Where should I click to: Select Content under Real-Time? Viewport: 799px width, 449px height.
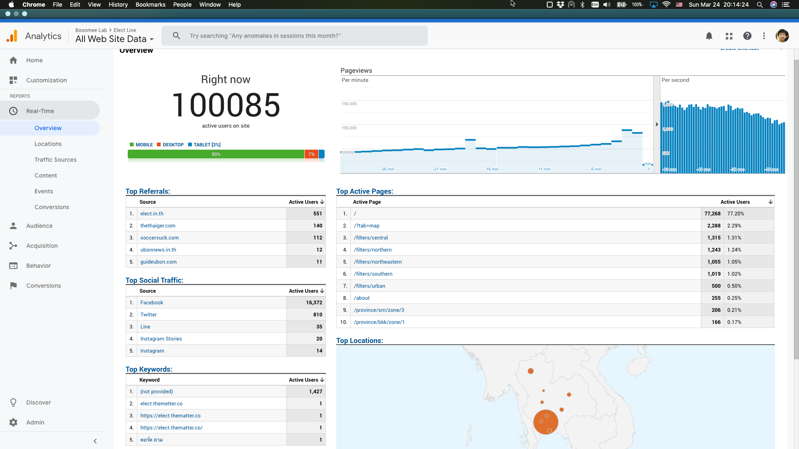[x=46, y=175]
